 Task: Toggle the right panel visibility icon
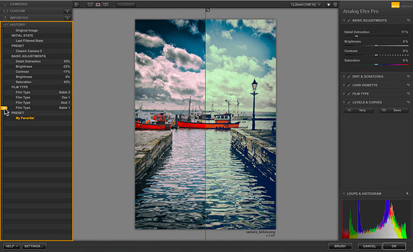[x=335, y=4]
